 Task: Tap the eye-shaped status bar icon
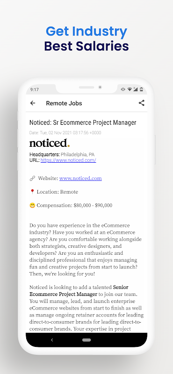[123, 89]
